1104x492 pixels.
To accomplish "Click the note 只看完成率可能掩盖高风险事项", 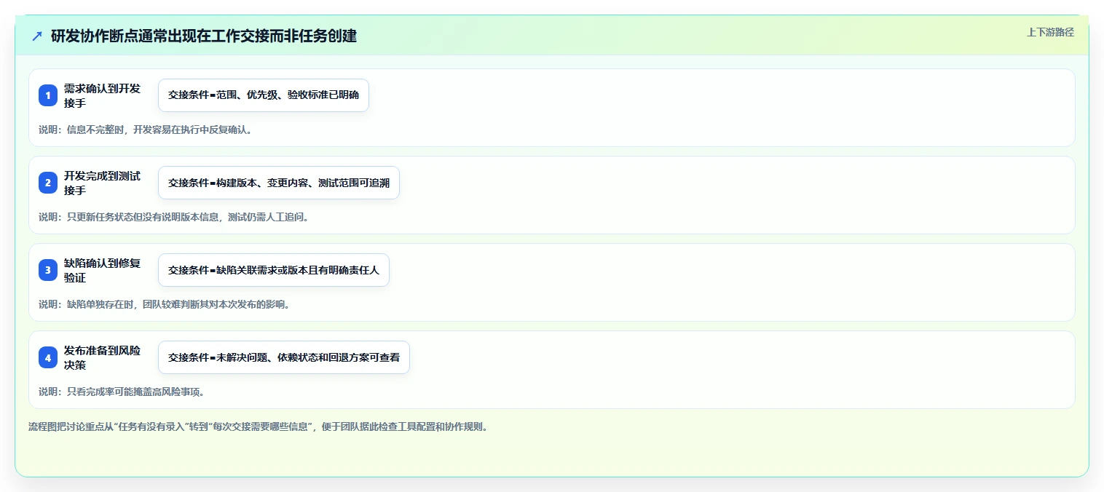I will pyautogui.click(x=122, y=392).
